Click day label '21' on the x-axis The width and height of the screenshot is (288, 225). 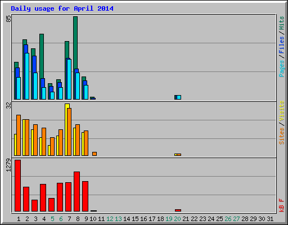pyautogui.click(x=186, y=219)
